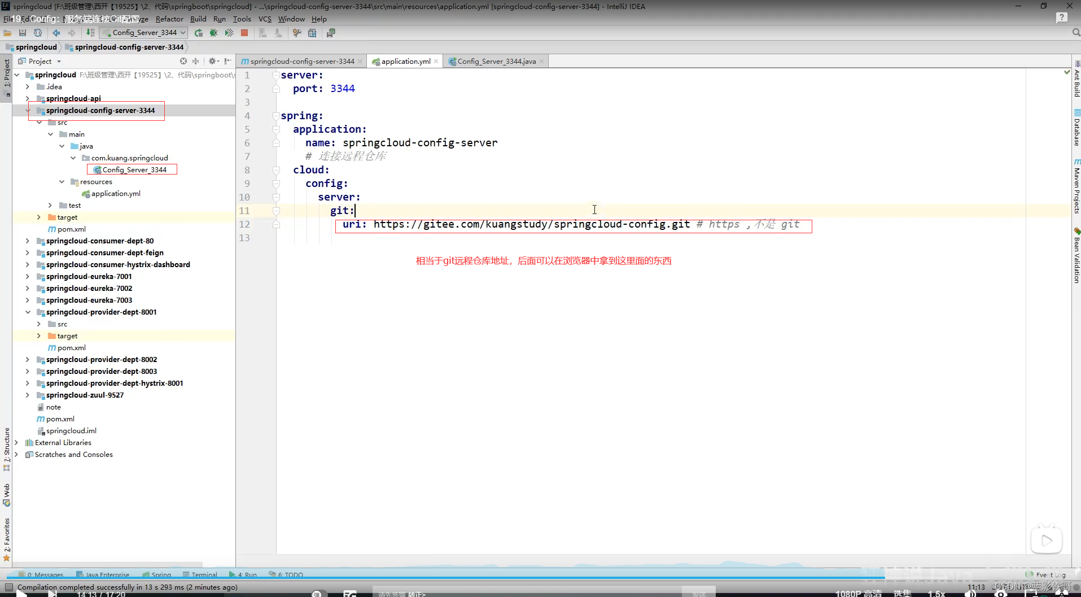
Task: Open the Database side panel
Action: pos(1076,129)
